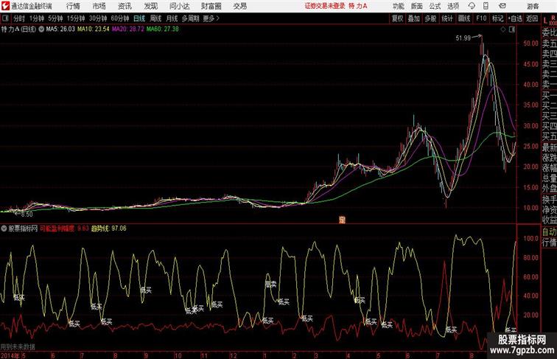The height and width of the screenshot is (359, 557).
Task: Open the 市场 menu
Action: click(x=99, y=6)
